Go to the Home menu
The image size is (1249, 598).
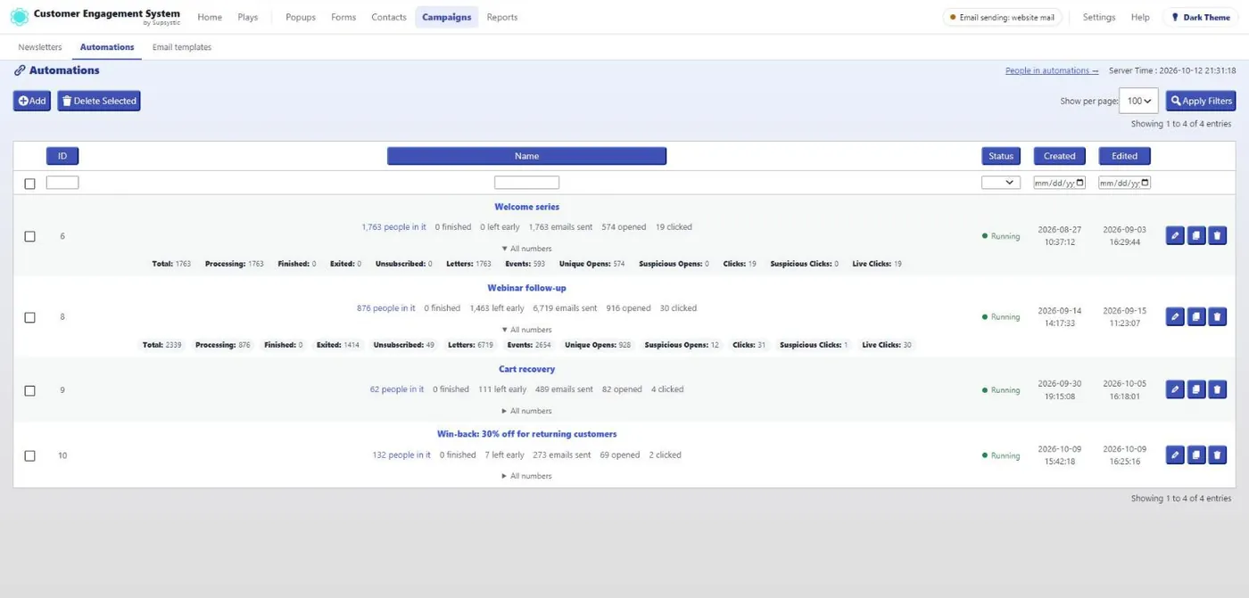point(210,17)
